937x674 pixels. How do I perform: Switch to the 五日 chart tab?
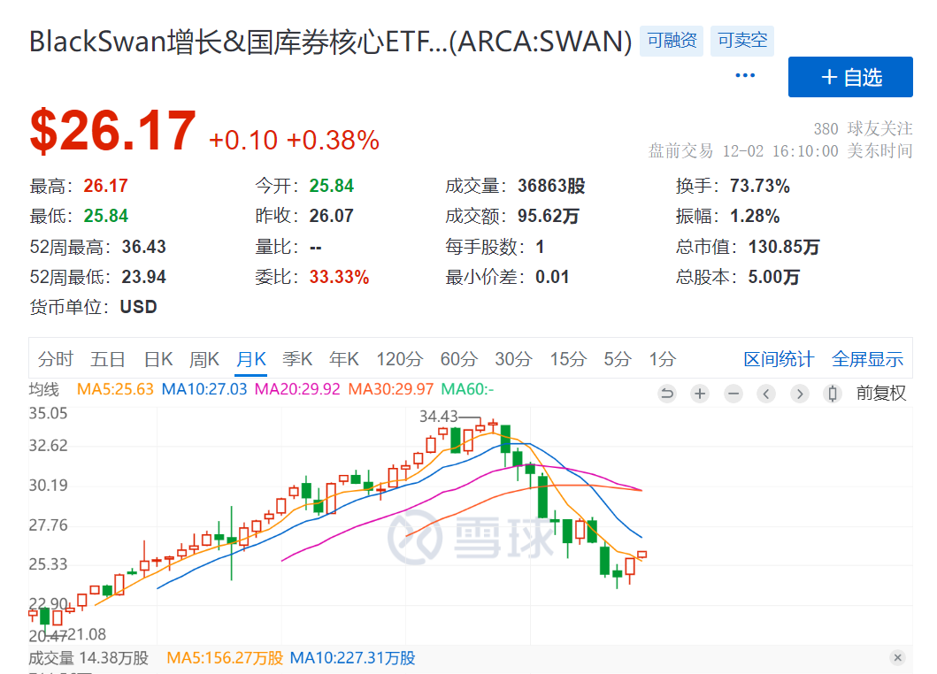[108, 359]
